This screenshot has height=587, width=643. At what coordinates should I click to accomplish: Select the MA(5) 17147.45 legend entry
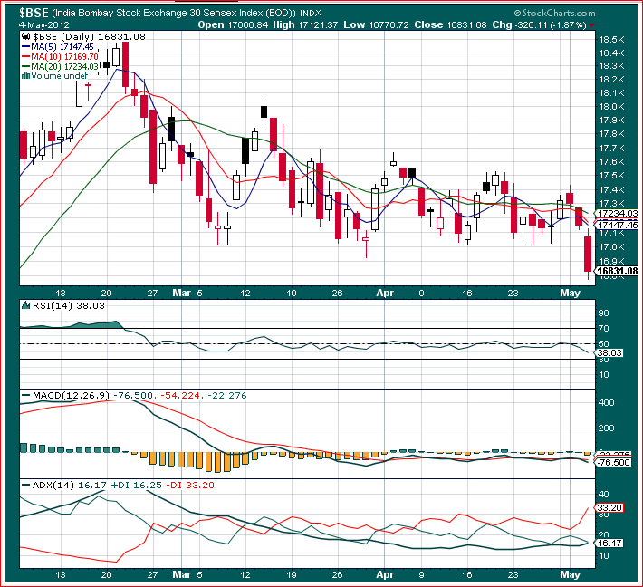57,47
